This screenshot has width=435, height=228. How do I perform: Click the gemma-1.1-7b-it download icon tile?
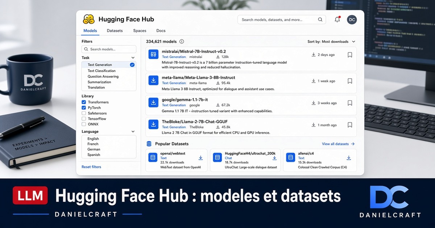pyautogui.click(x=154, y=103)
